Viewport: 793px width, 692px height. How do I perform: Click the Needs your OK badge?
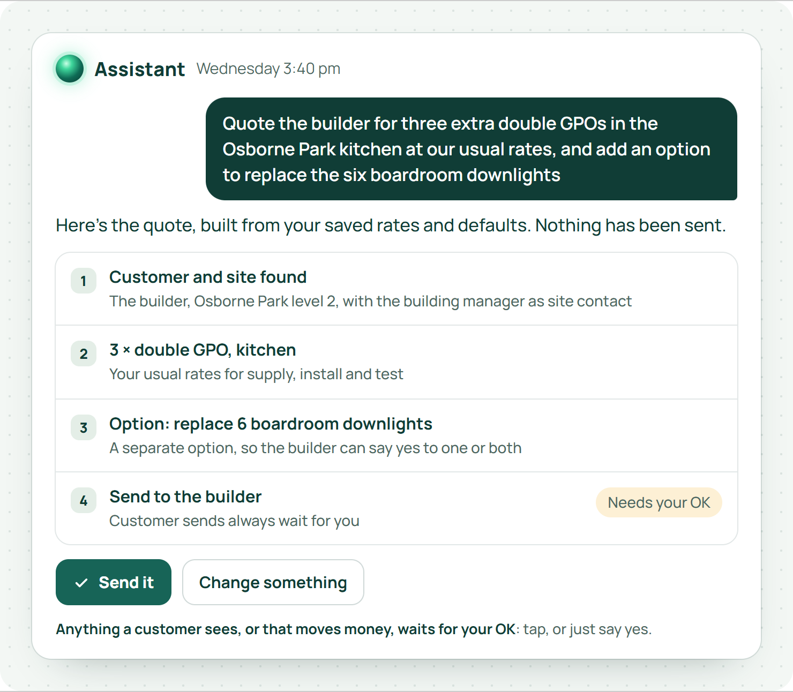click(x=659, y=502)
